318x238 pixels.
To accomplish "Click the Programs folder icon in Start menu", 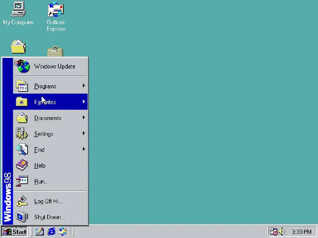I will (22, 86).
